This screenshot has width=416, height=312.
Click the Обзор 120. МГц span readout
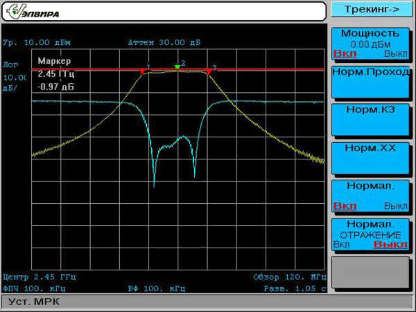290,277
